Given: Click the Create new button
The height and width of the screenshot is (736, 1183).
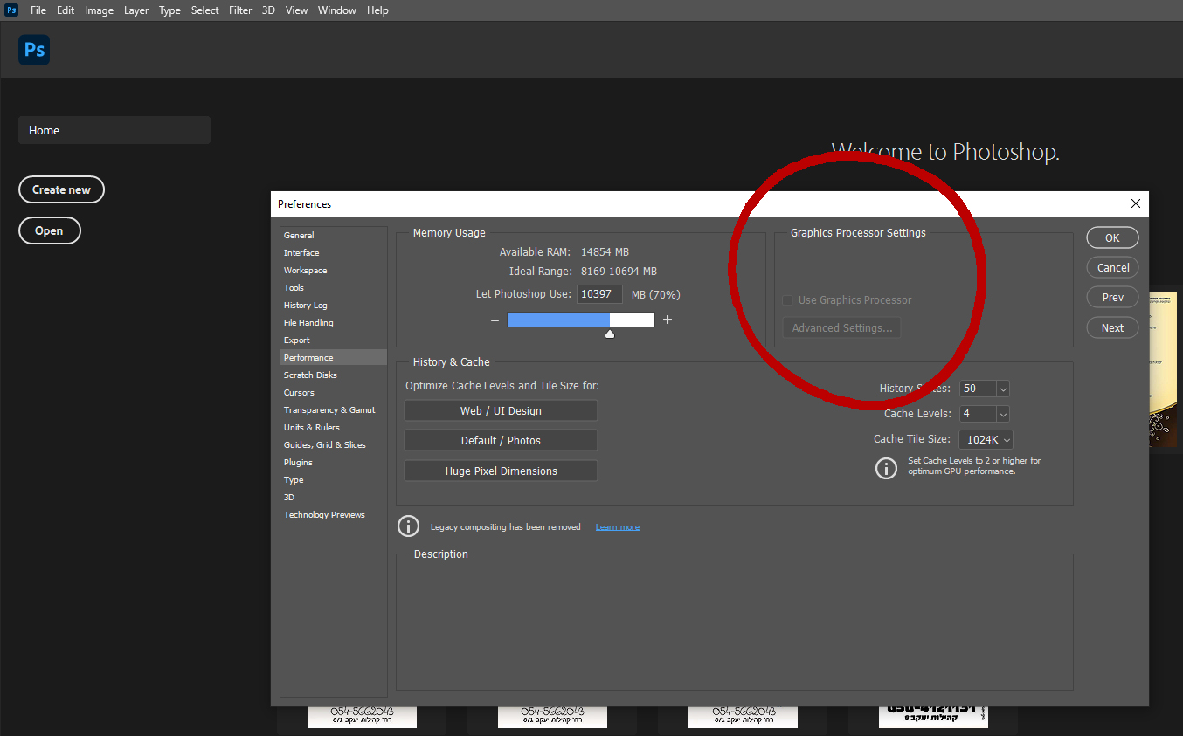Looking at the screenshot, I should [61, 189].
